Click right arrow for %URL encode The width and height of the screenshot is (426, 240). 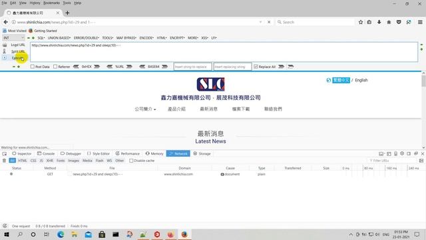[129, 67]
